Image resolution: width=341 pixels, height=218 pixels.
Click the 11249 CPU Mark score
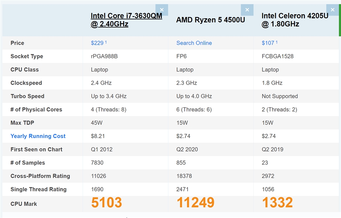click(x=195, y=203)
